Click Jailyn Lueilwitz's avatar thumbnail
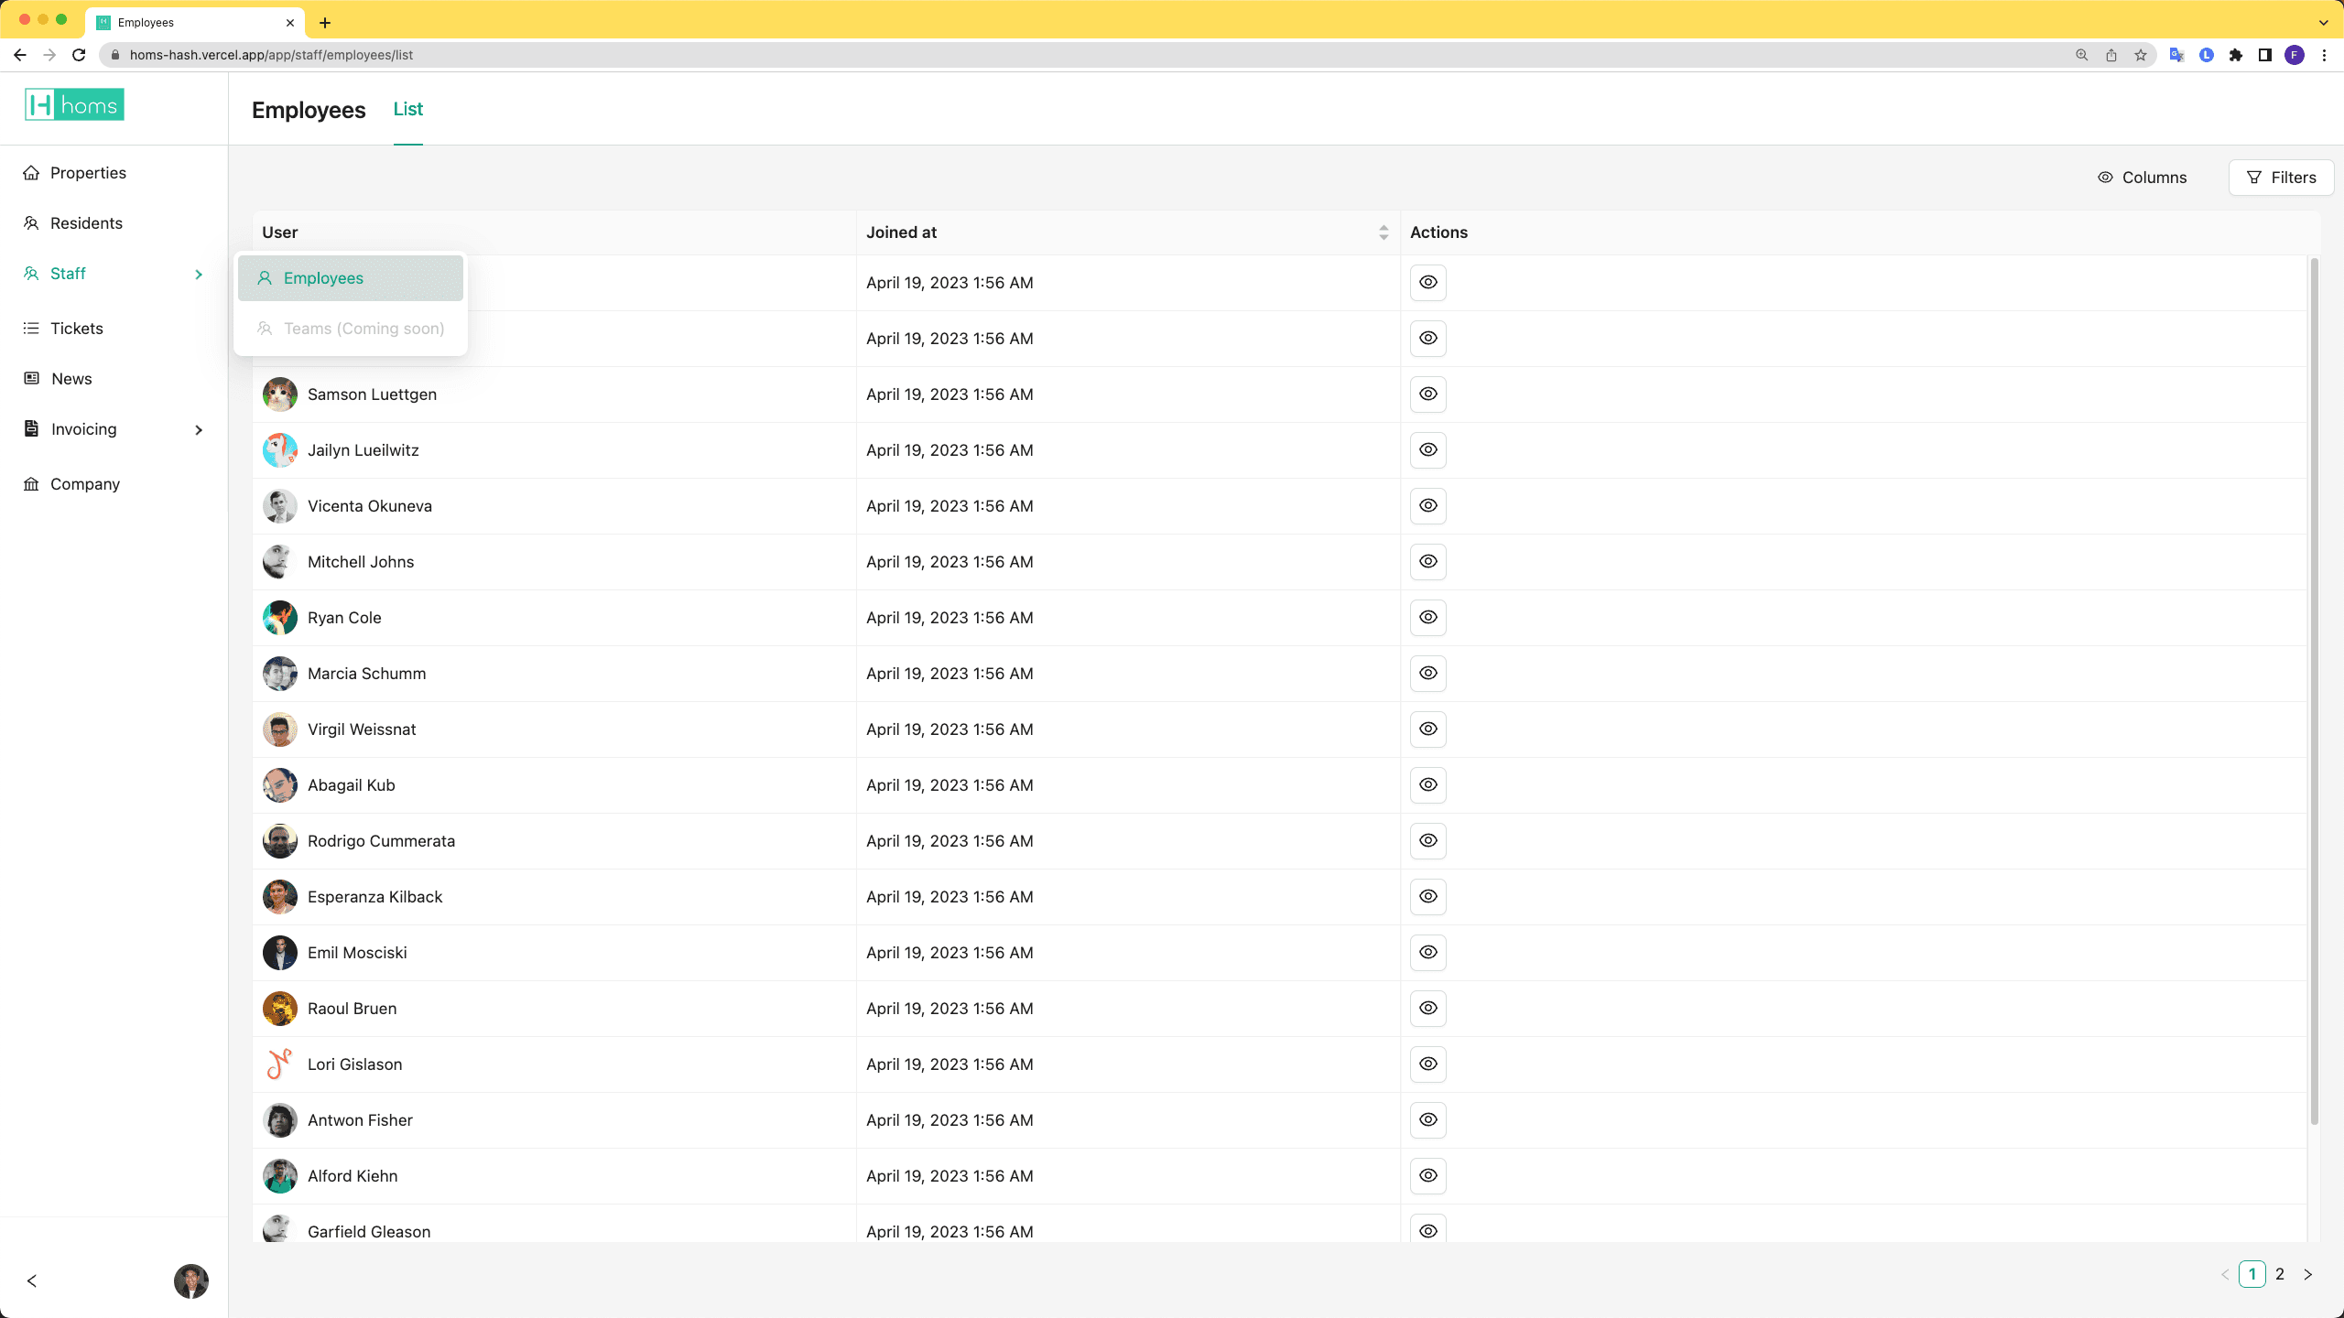 [279, 450]
